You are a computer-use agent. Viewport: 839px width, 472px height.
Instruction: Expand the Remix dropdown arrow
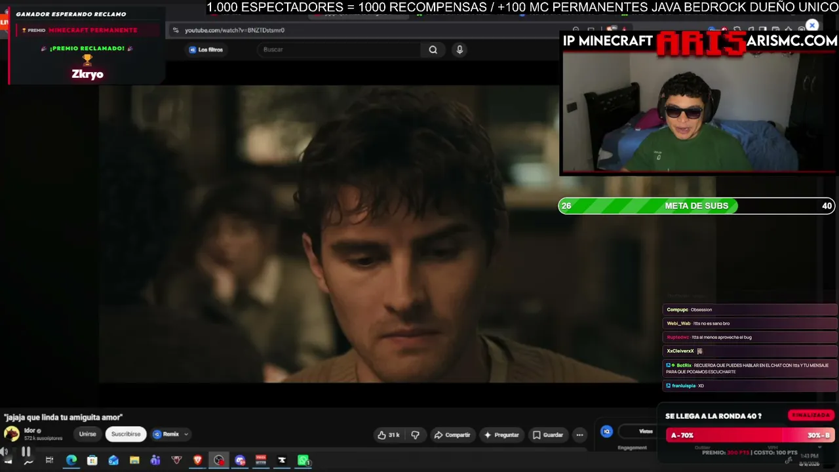[186, 434]
